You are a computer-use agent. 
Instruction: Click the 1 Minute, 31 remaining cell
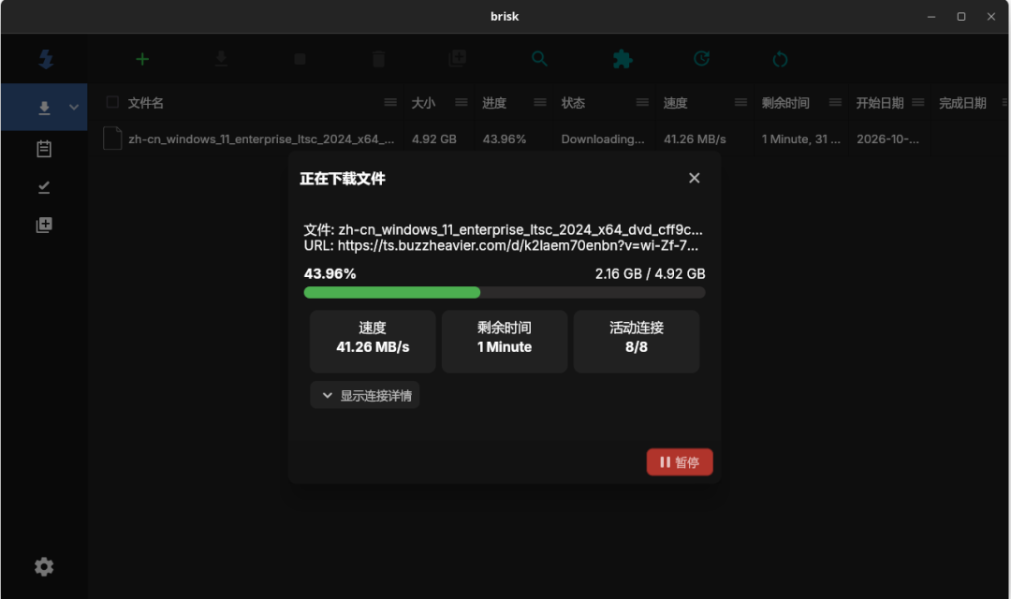pyautogui.click(x=800, y=139)
